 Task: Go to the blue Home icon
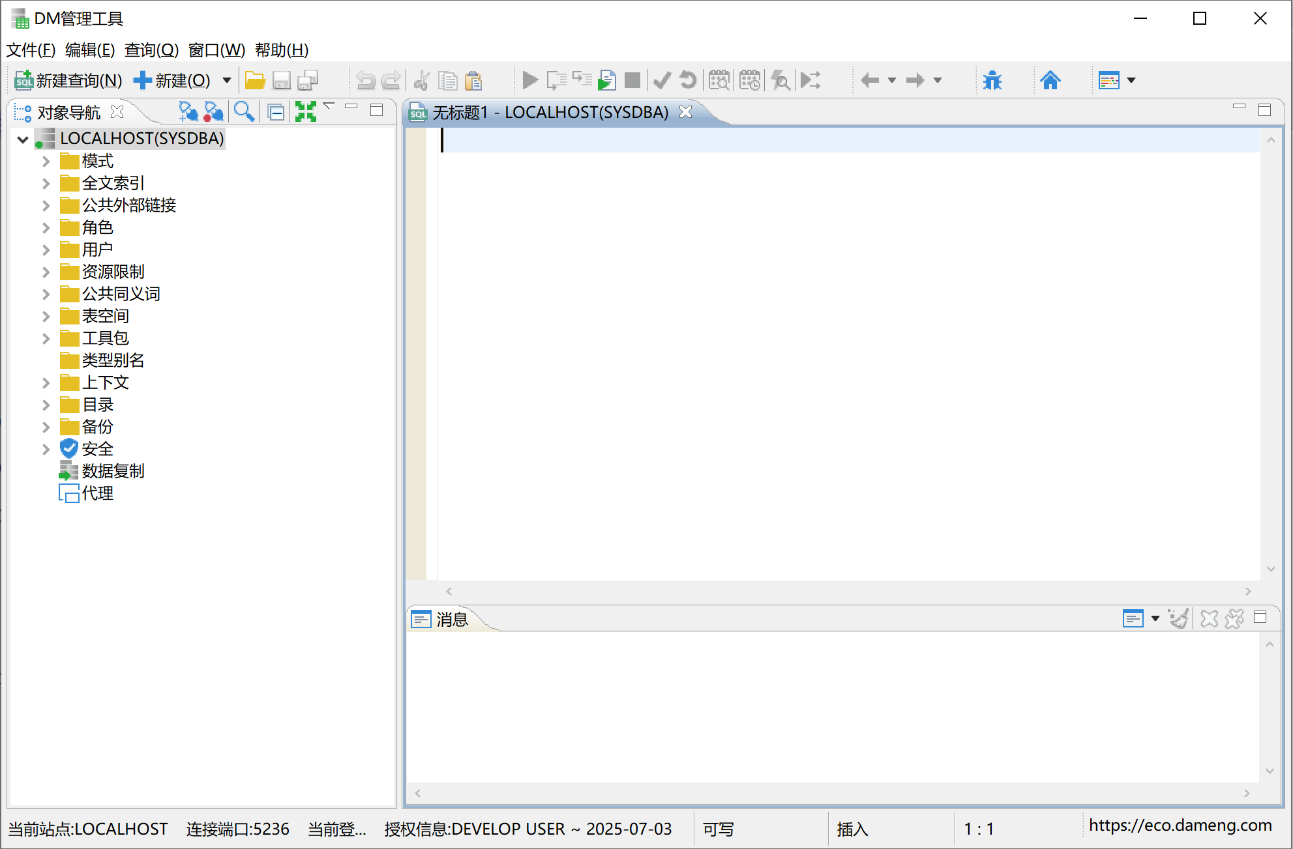(1050, 80)
